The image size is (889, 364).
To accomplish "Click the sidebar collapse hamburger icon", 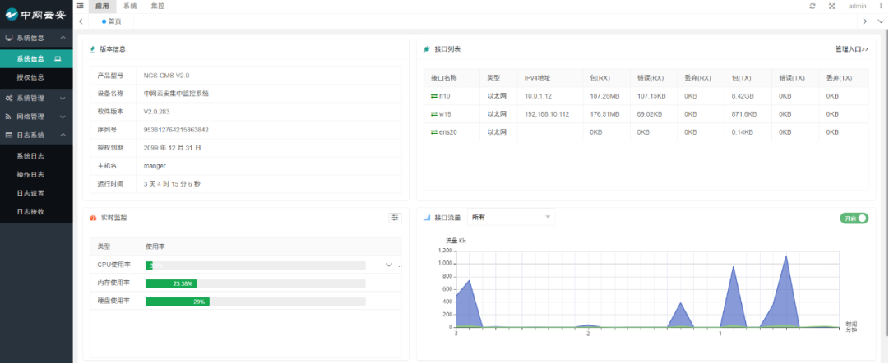I will pyautogui.click(x=80, y=6).
